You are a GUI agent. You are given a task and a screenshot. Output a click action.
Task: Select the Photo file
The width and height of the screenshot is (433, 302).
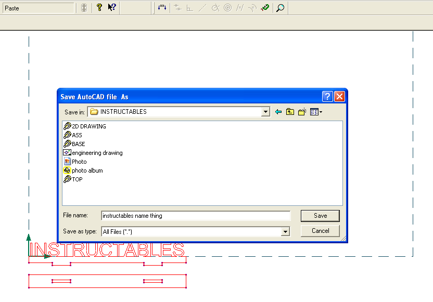pos(75,162)
